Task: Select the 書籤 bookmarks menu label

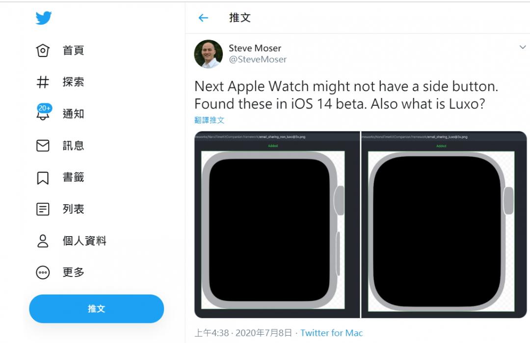Action: click(x=74, y=177)
